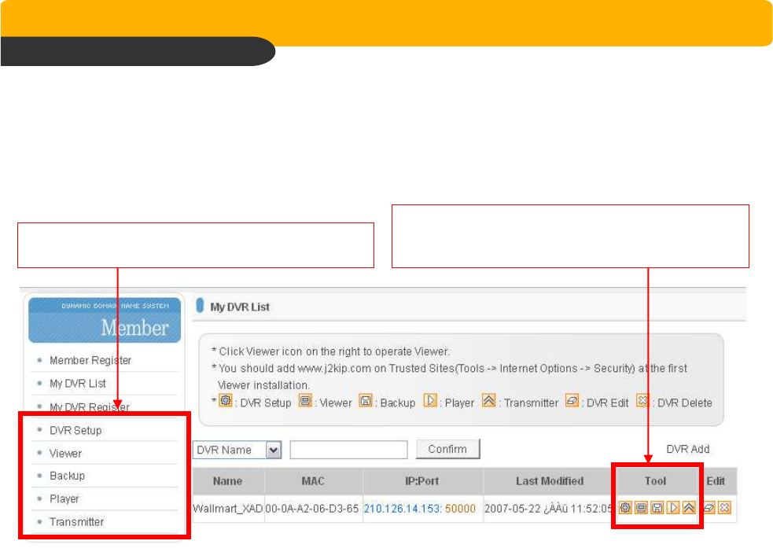The width and height of the screenshot is (773, 548).
Task: Click the Last Modified column header
Action: pos(550,481)
